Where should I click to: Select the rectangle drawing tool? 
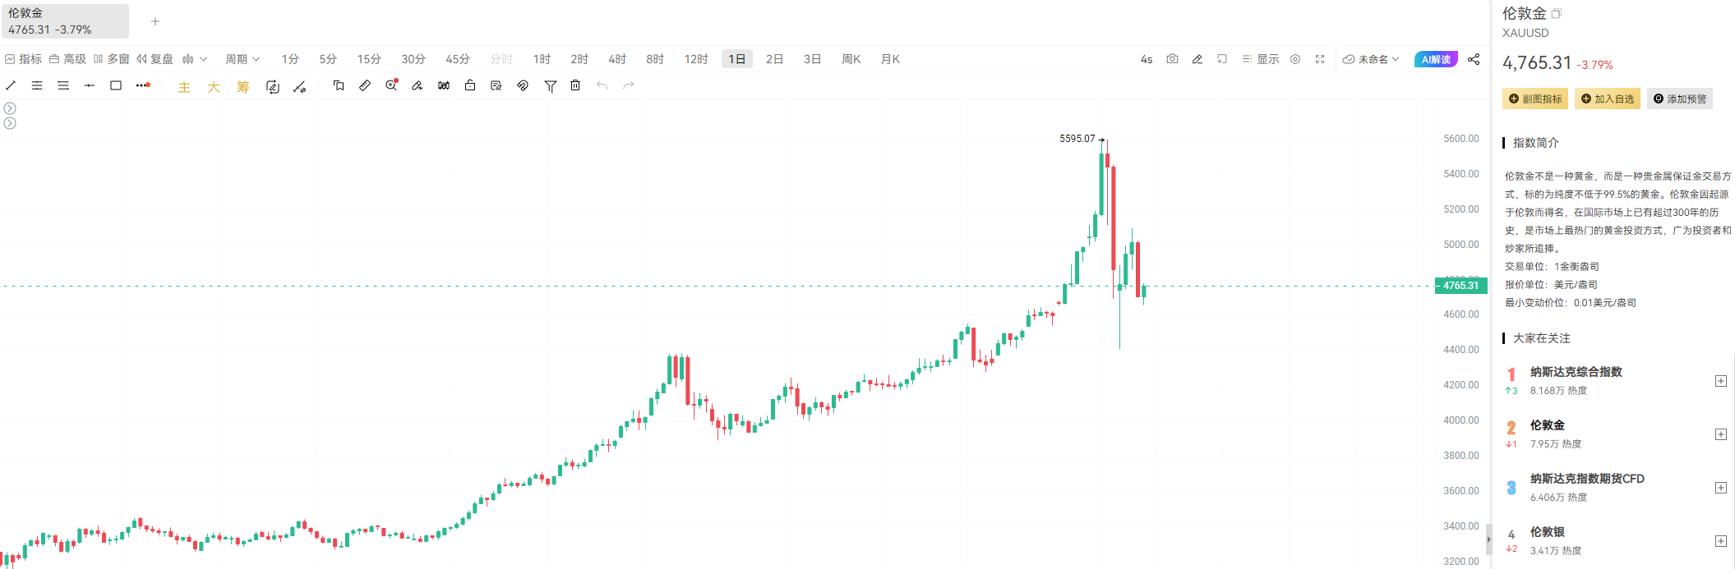(x=116, y=85)
